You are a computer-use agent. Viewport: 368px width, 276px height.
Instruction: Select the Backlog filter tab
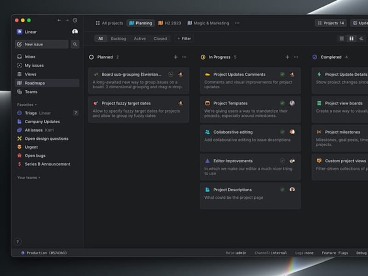point(118,39)
